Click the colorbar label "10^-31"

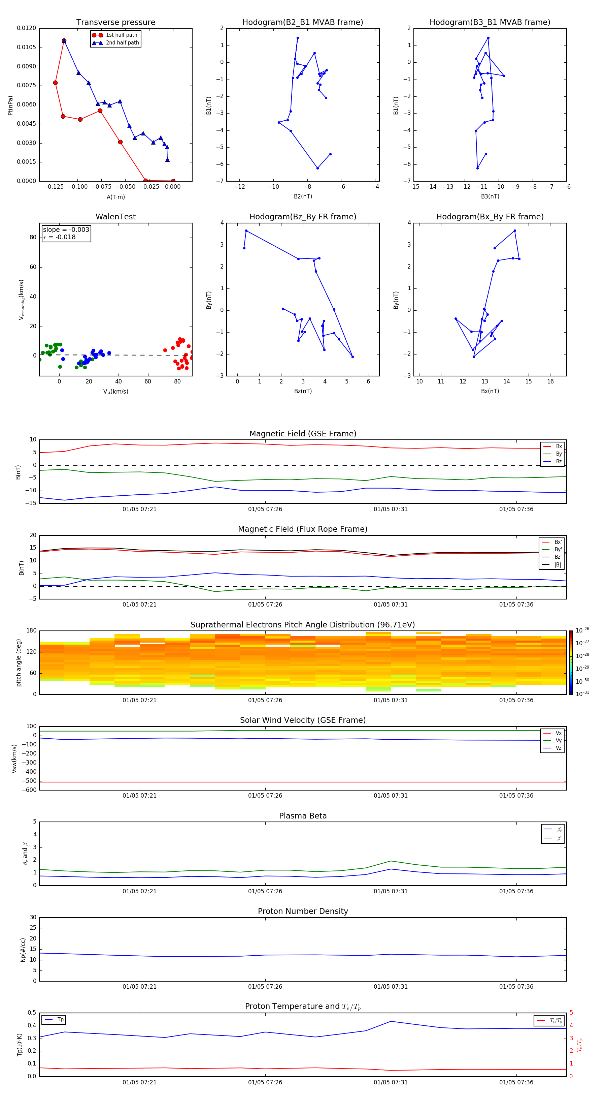click(x=582, y=694)
